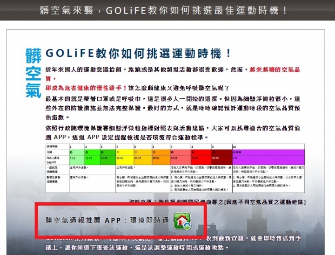Image resolution: width=335 pixels, height=255 pixels.
Task: Click the yellow cell 36-41
Action: click(125, 160)
